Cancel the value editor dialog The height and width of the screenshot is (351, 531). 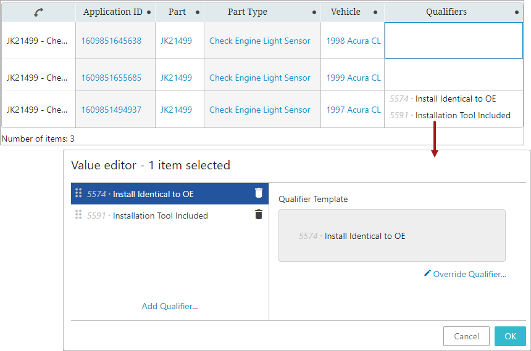466,336
